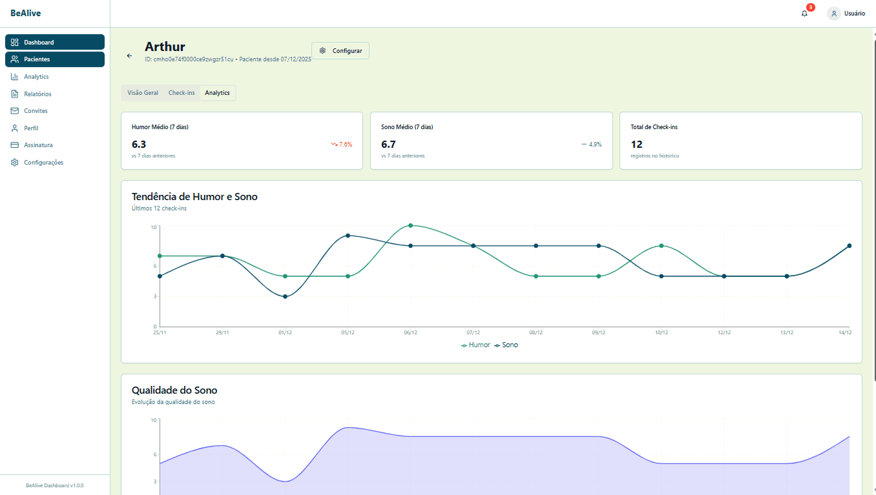Select the Analytics tab on the patient page
The width and height of the screenshot is (876, 495).
pyautogui.click(x=217, y=92)
